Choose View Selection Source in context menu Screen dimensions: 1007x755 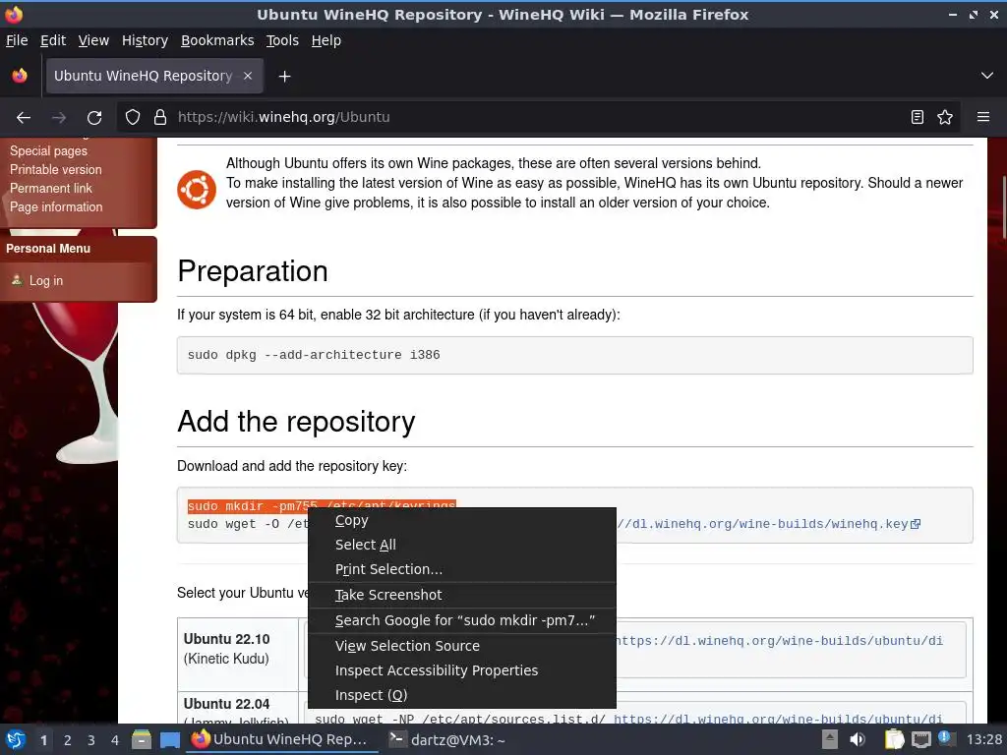click(x=462, y=646)
